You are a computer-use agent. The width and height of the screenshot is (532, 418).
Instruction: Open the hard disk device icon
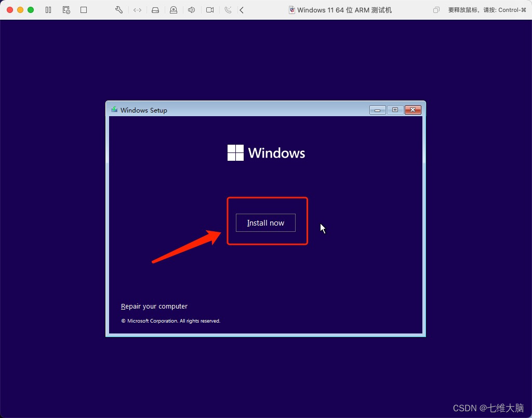(x=155, y=10)
